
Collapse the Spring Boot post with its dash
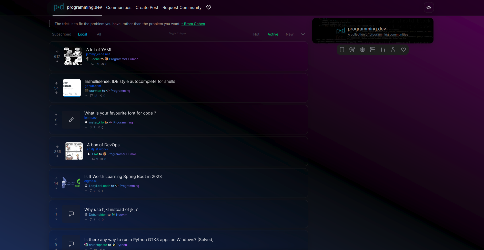point(86,191)
